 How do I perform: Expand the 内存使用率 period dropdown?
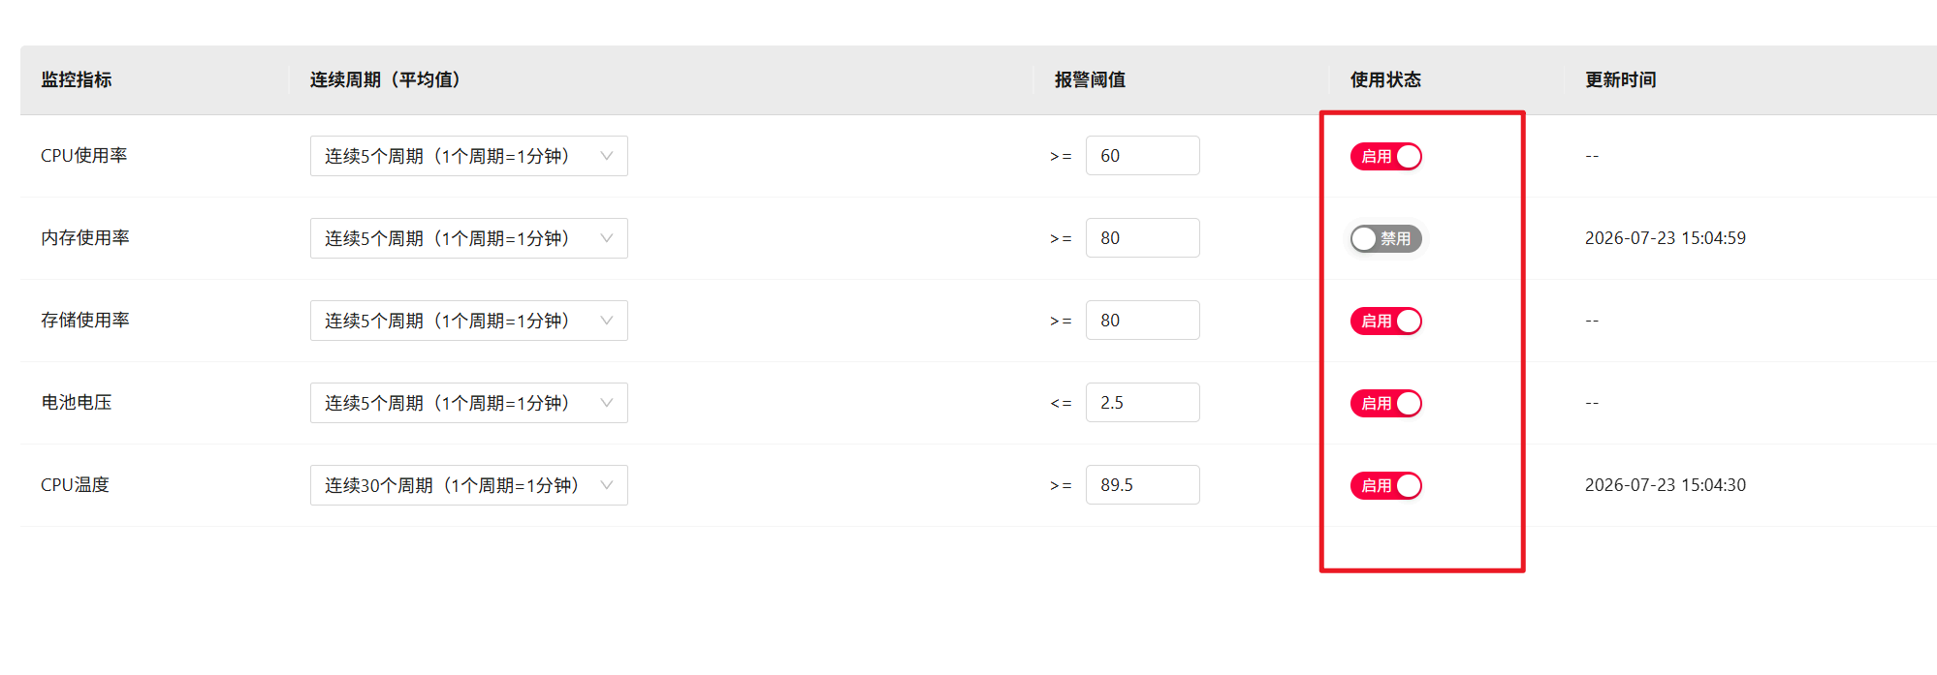(x=469, y=238)
